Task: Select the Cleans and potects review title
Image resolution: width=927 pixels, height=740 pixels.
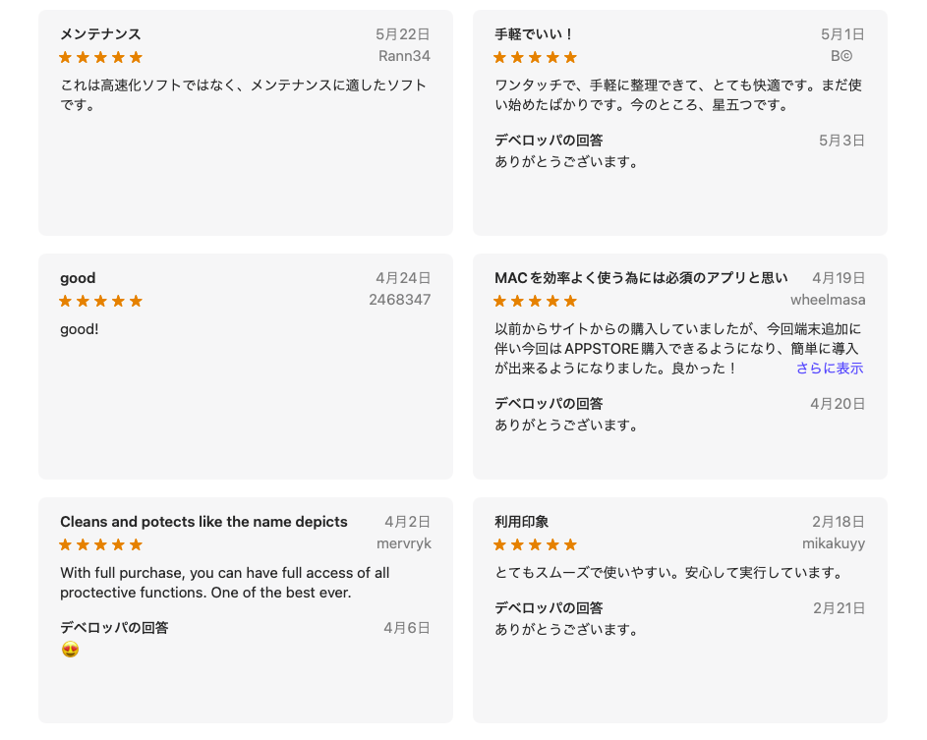Action: point(203,522)
